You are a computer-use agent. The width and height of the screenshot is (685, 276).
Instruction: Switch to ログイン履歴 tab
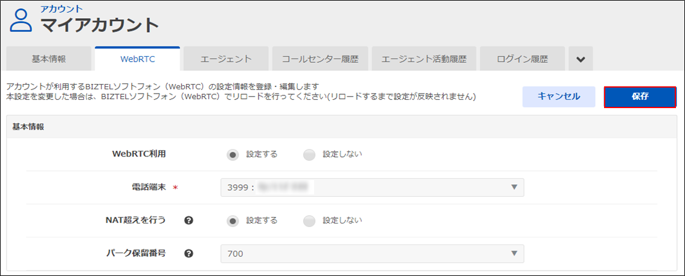pyautogui.click(x=522, y=59)
